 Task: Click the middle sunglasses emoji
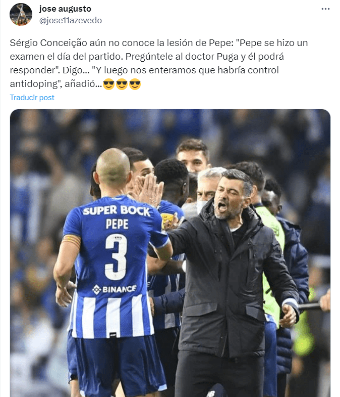coord(122,84)
